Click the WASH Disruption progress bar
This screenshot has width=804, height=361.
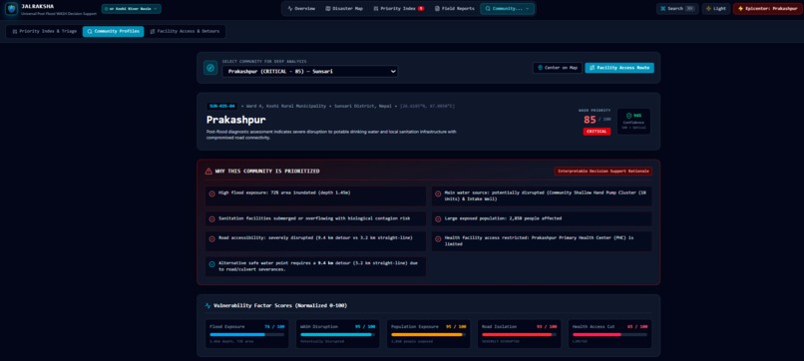tap(337, 334)
